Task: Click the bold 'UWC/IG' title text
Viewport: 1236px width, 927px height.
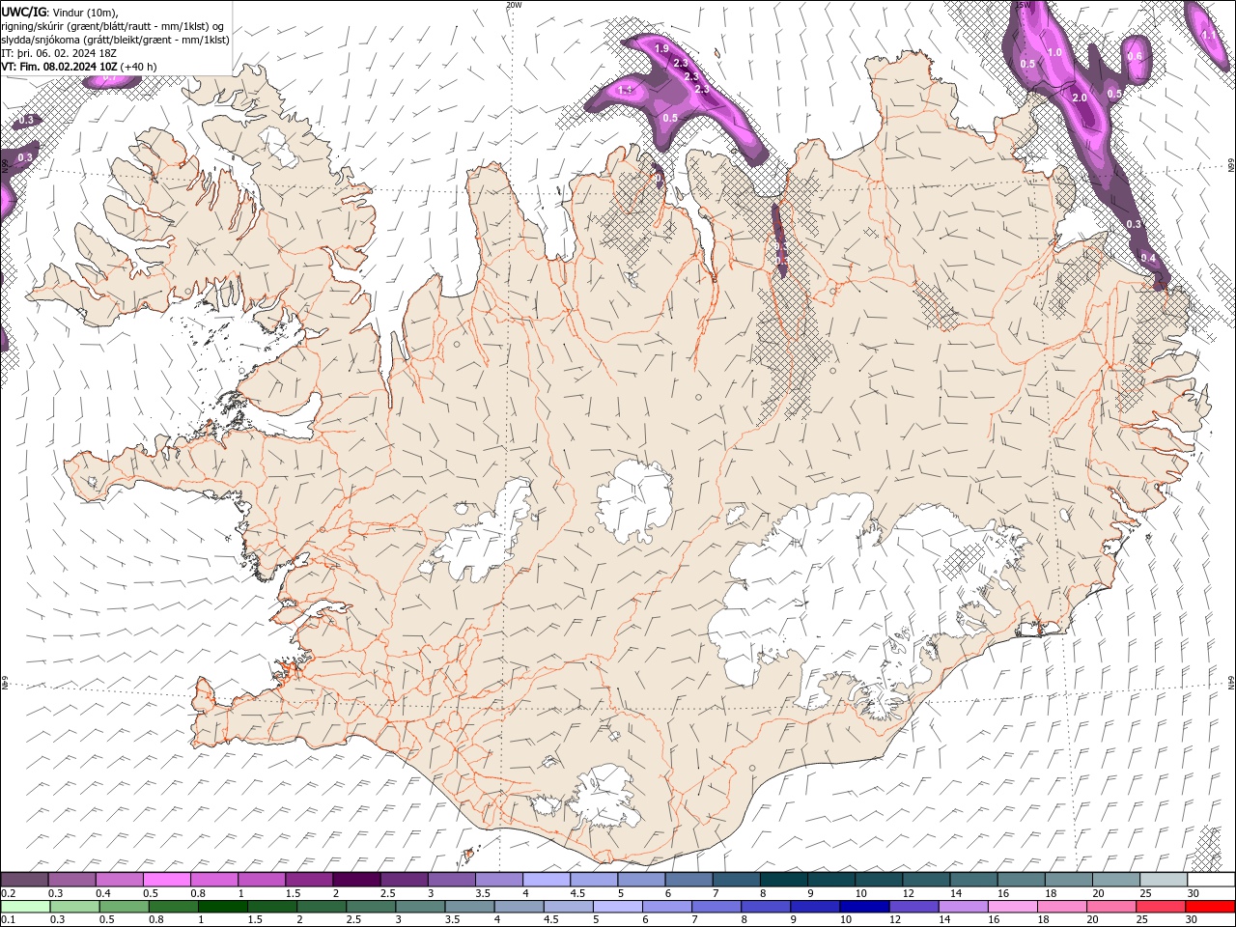Action: coord(23,12)
